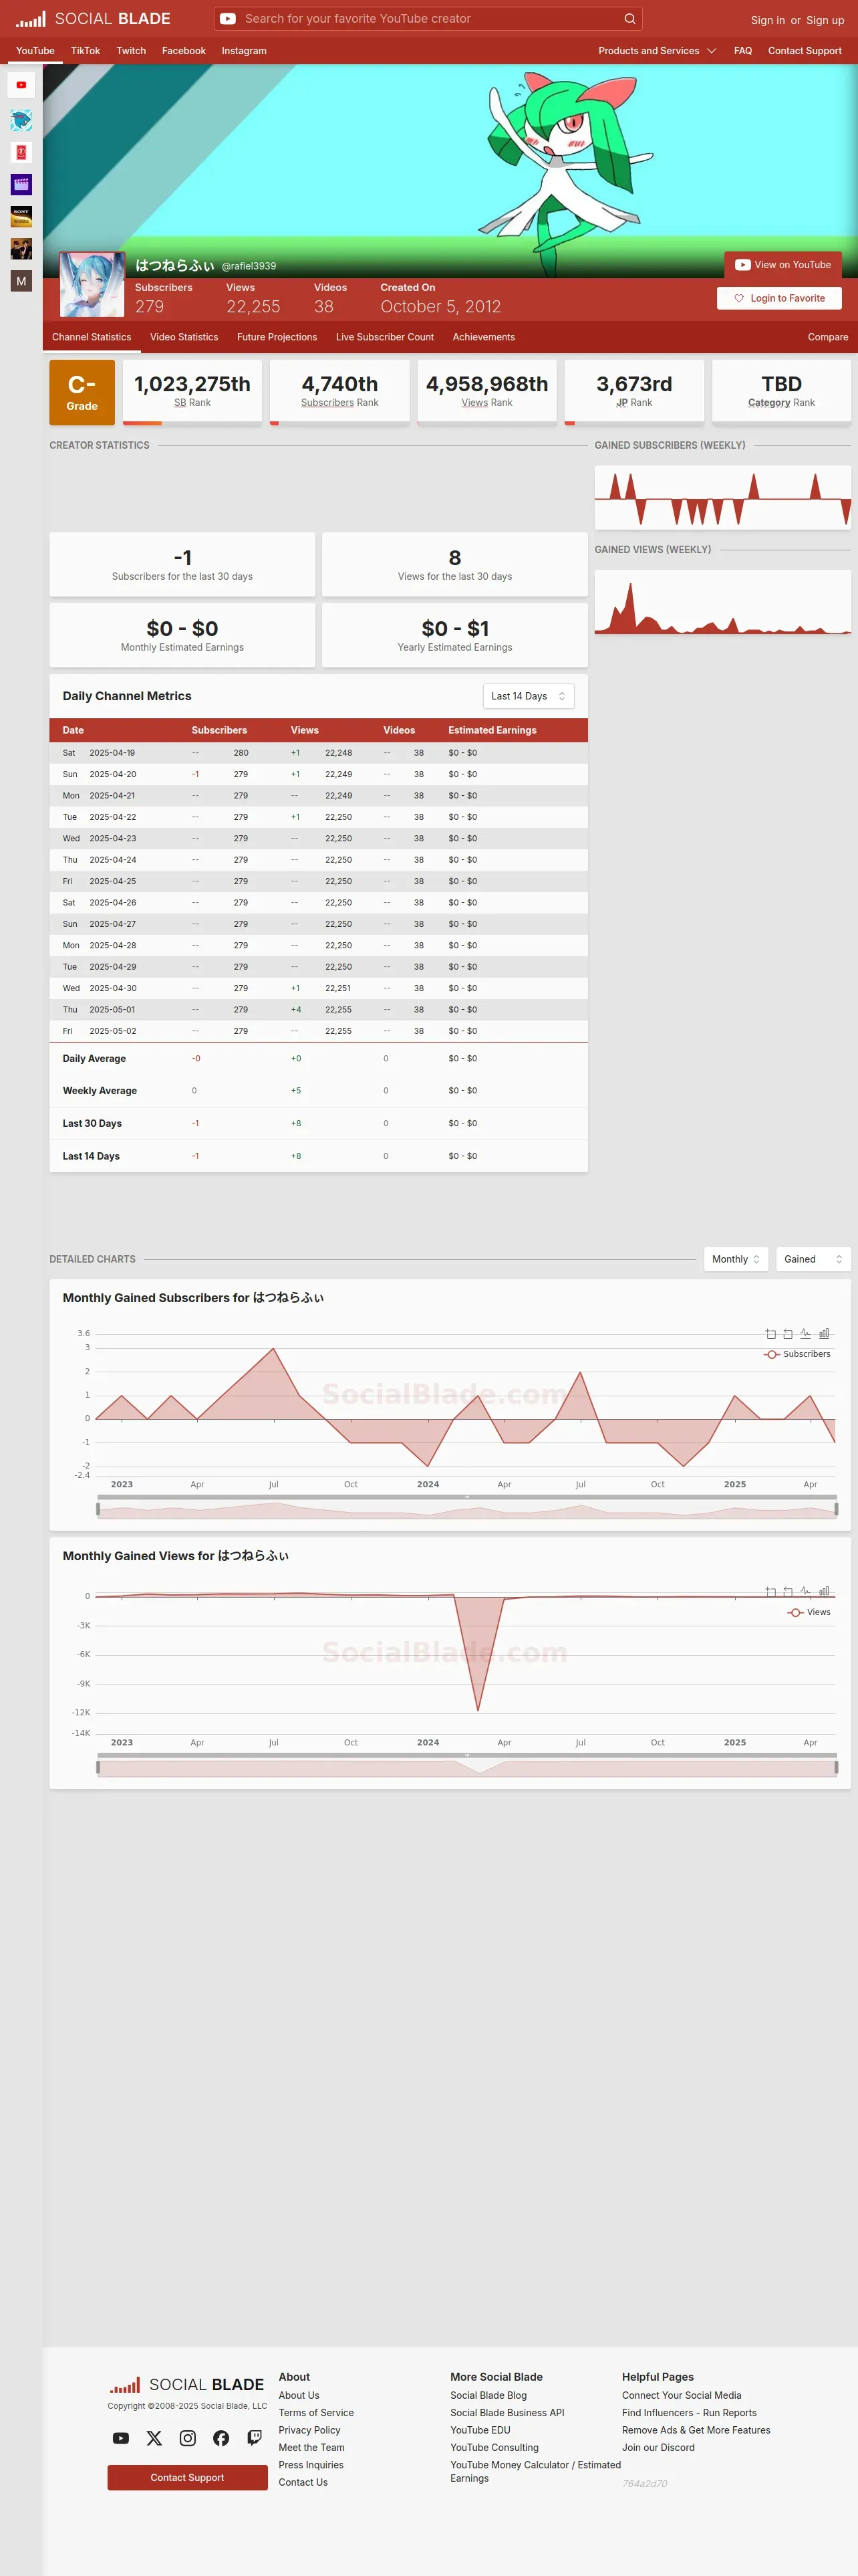858x2576 pixels.
Task: Open the YouTube sidebar icon
Action: tap(21, 85)
